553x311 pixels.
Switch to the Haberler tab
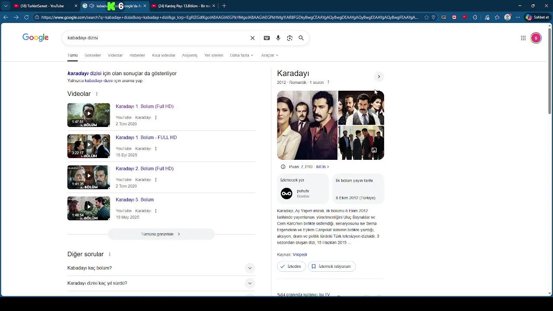137,55
